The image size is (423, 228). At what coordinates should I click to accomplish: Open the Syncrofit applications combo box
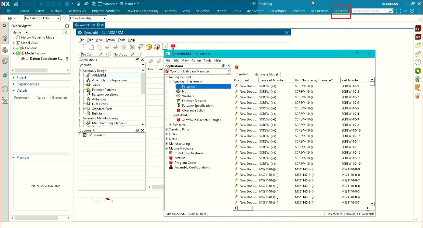click(112, 65)
